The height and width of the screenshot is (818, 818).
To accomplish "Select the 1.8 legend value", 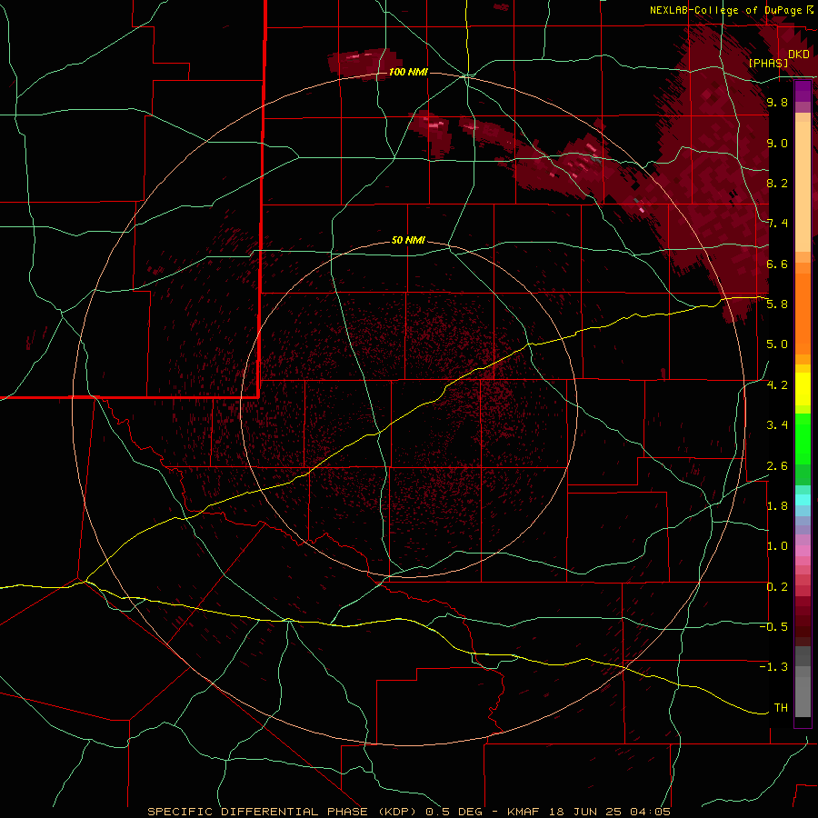I will (x=777, y=506).
